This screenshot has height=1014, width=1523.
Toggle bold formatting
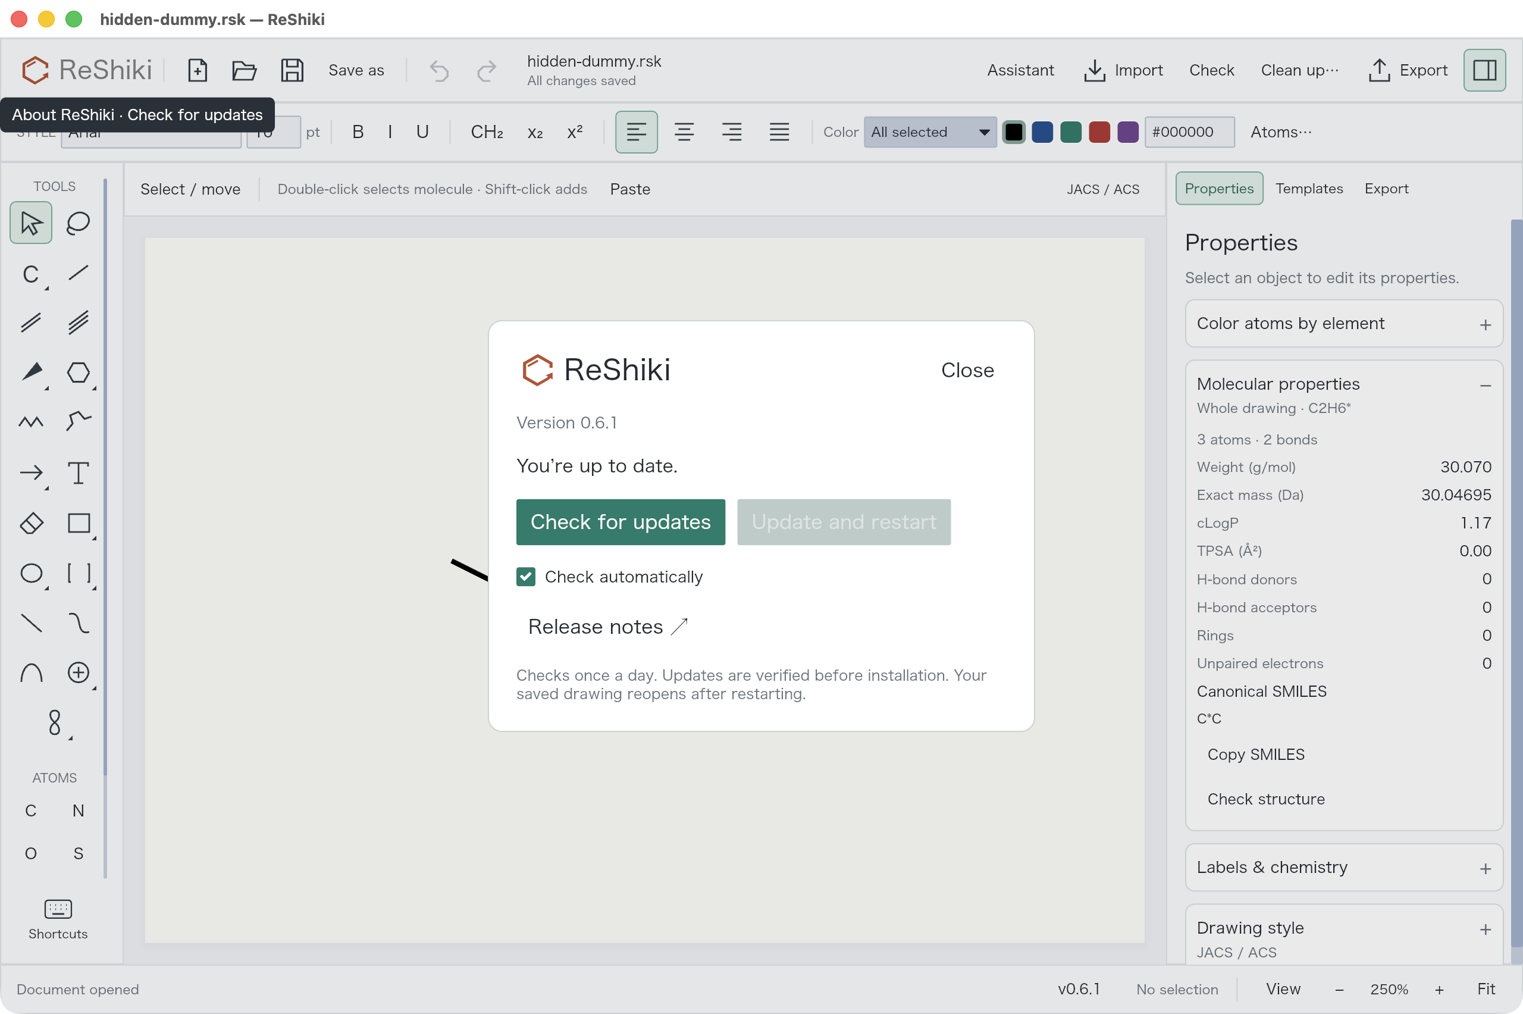pos(358,132)
